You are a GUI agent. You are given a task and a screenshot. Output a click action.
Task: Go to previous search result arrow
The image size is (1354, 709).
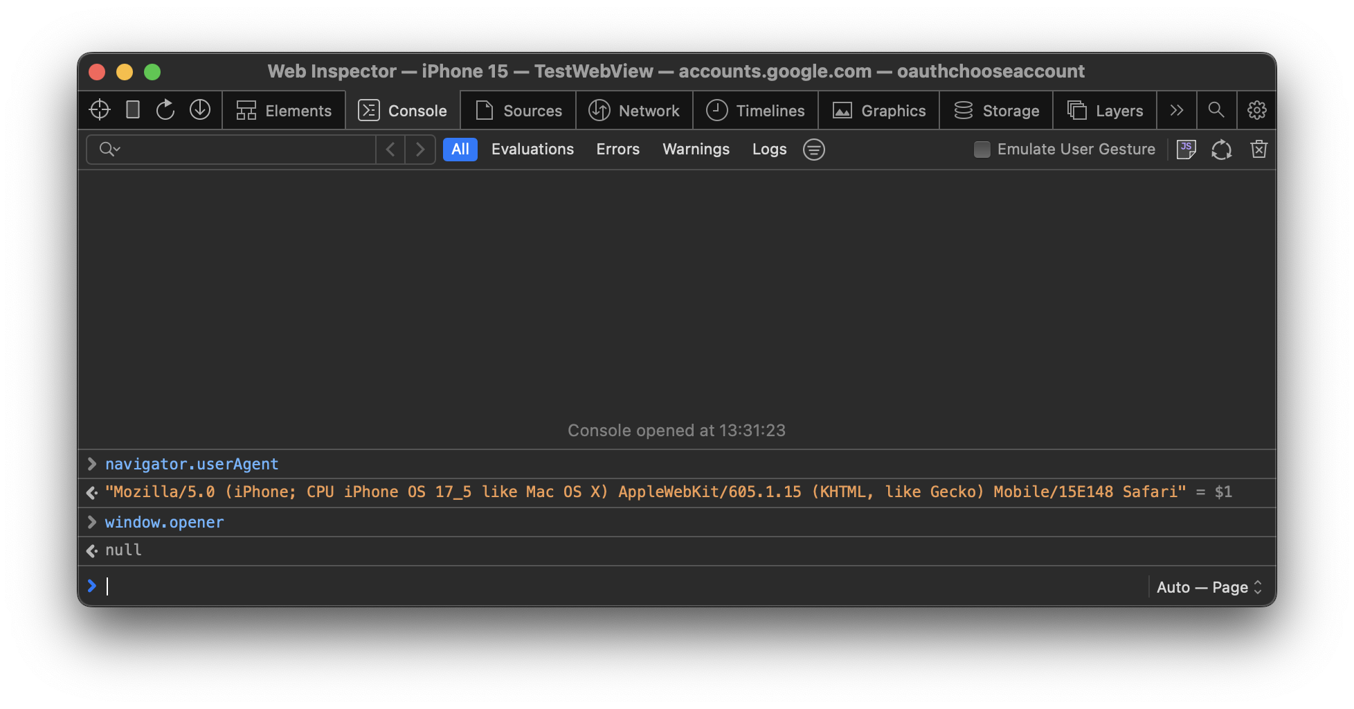point(390,149)
